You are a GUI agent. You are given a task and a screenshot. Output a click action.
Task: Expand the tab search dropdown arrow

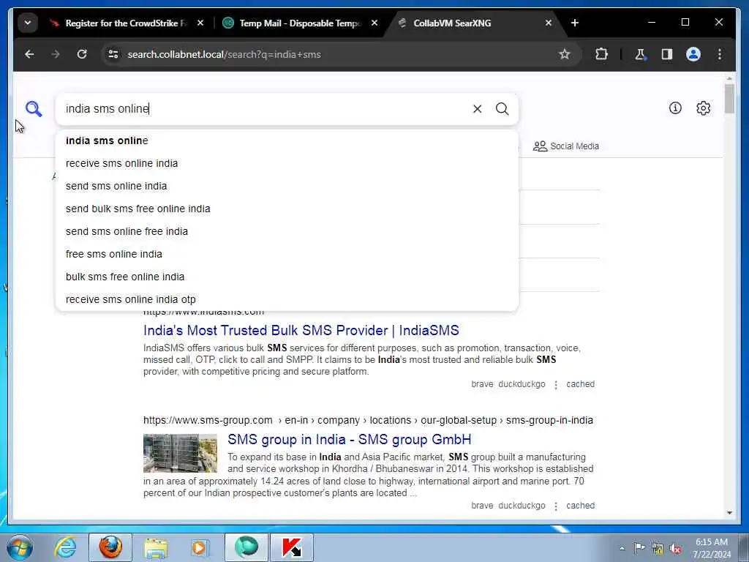[x=28, y=23]
